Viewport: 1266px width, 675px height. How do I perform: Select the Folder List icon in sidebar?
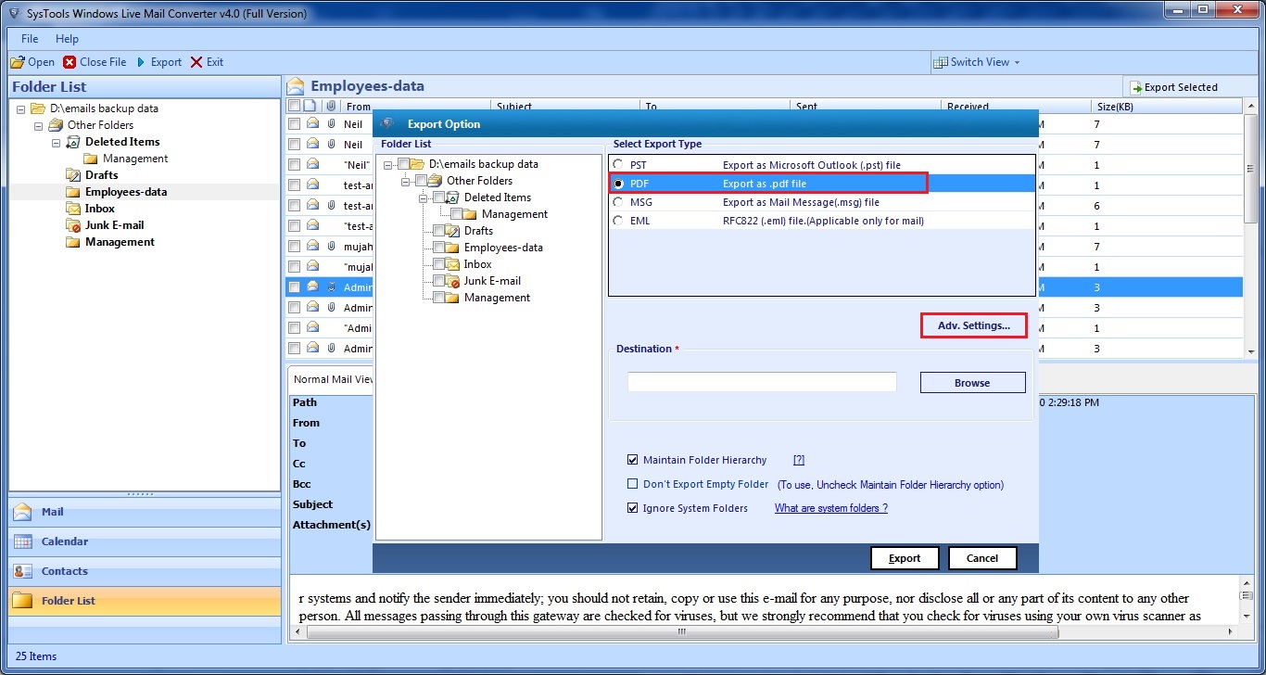coord(24,601)
